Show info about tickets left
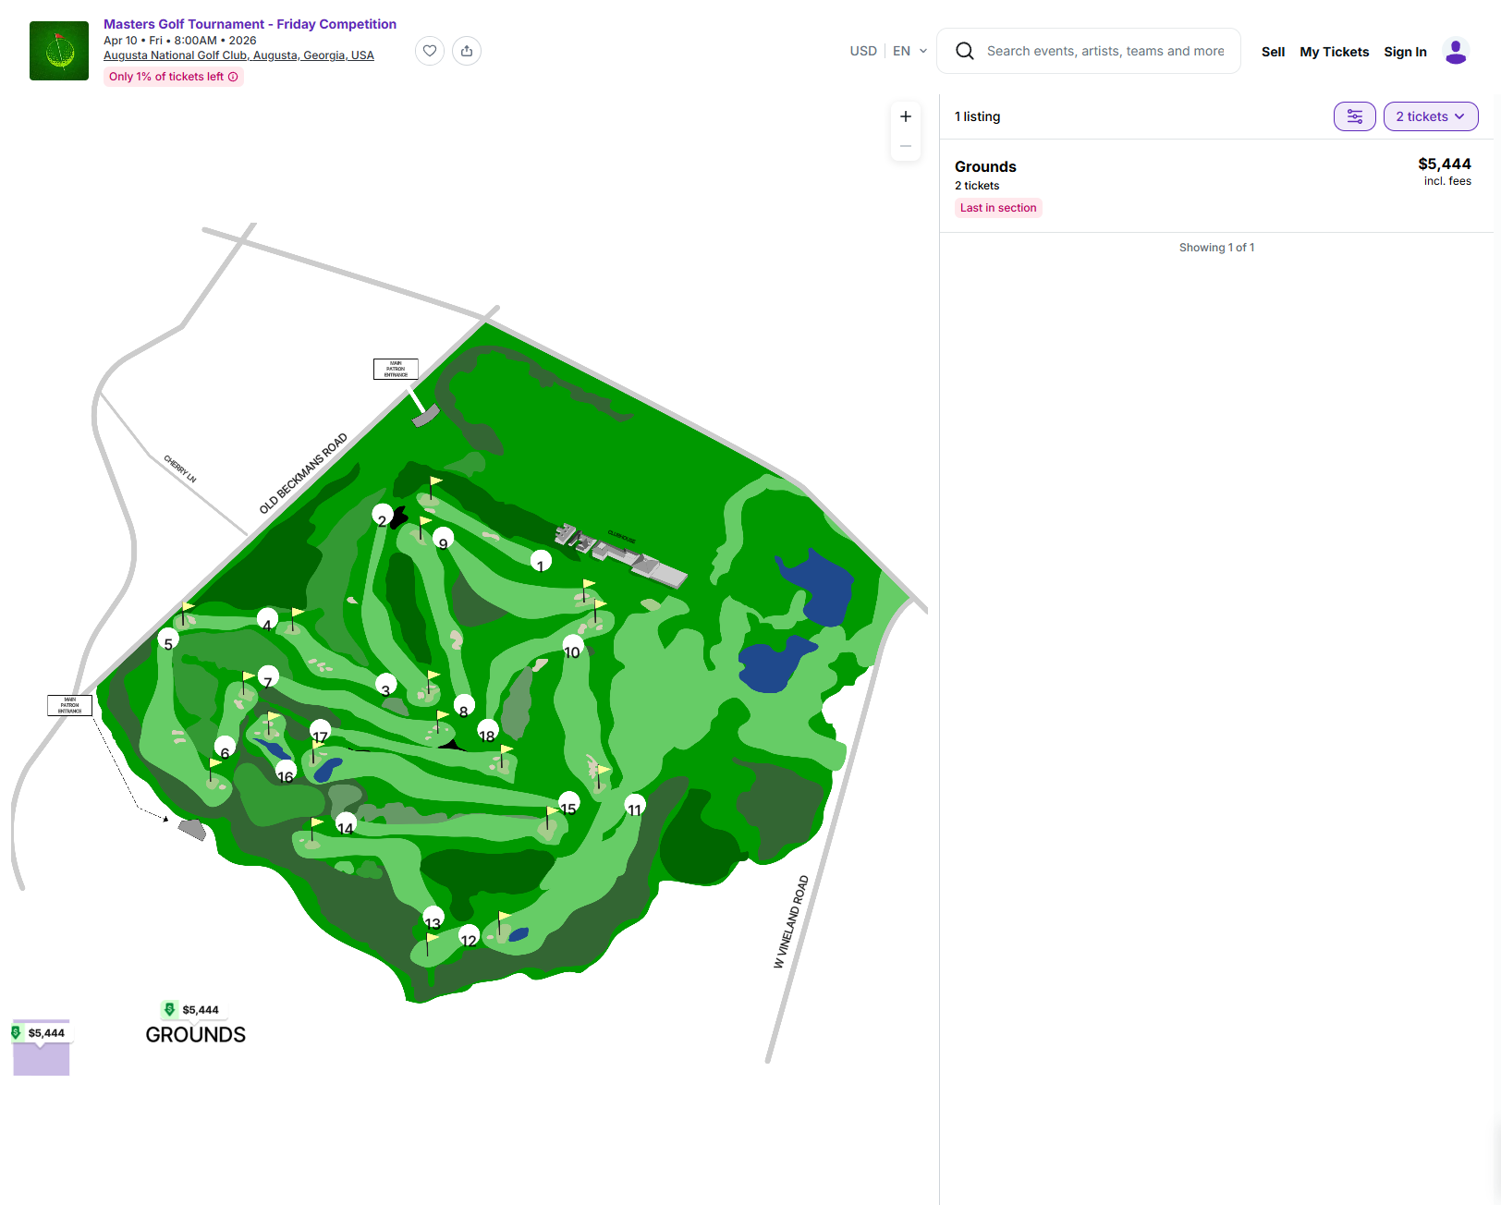The width and height of the screenshot is (1501, 1205). click(233, 77)
